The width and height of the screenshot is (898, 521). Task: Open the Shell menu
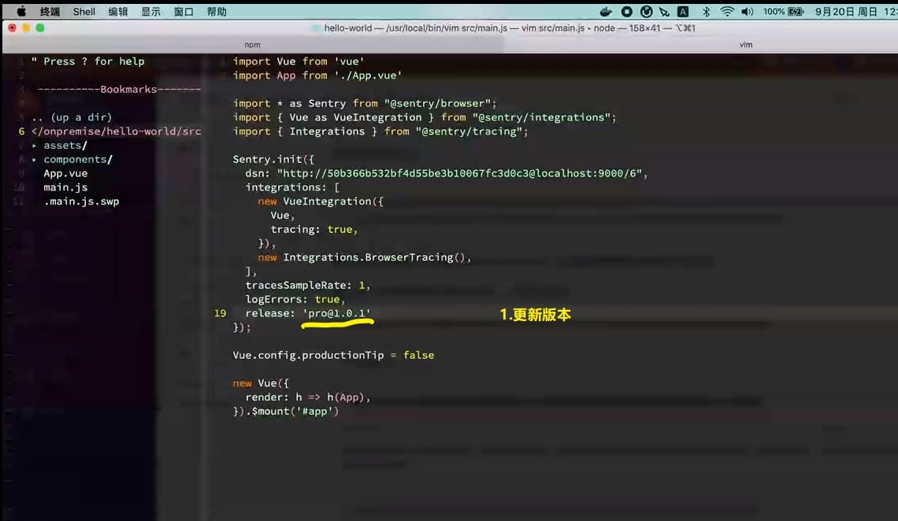coord(84,12)
